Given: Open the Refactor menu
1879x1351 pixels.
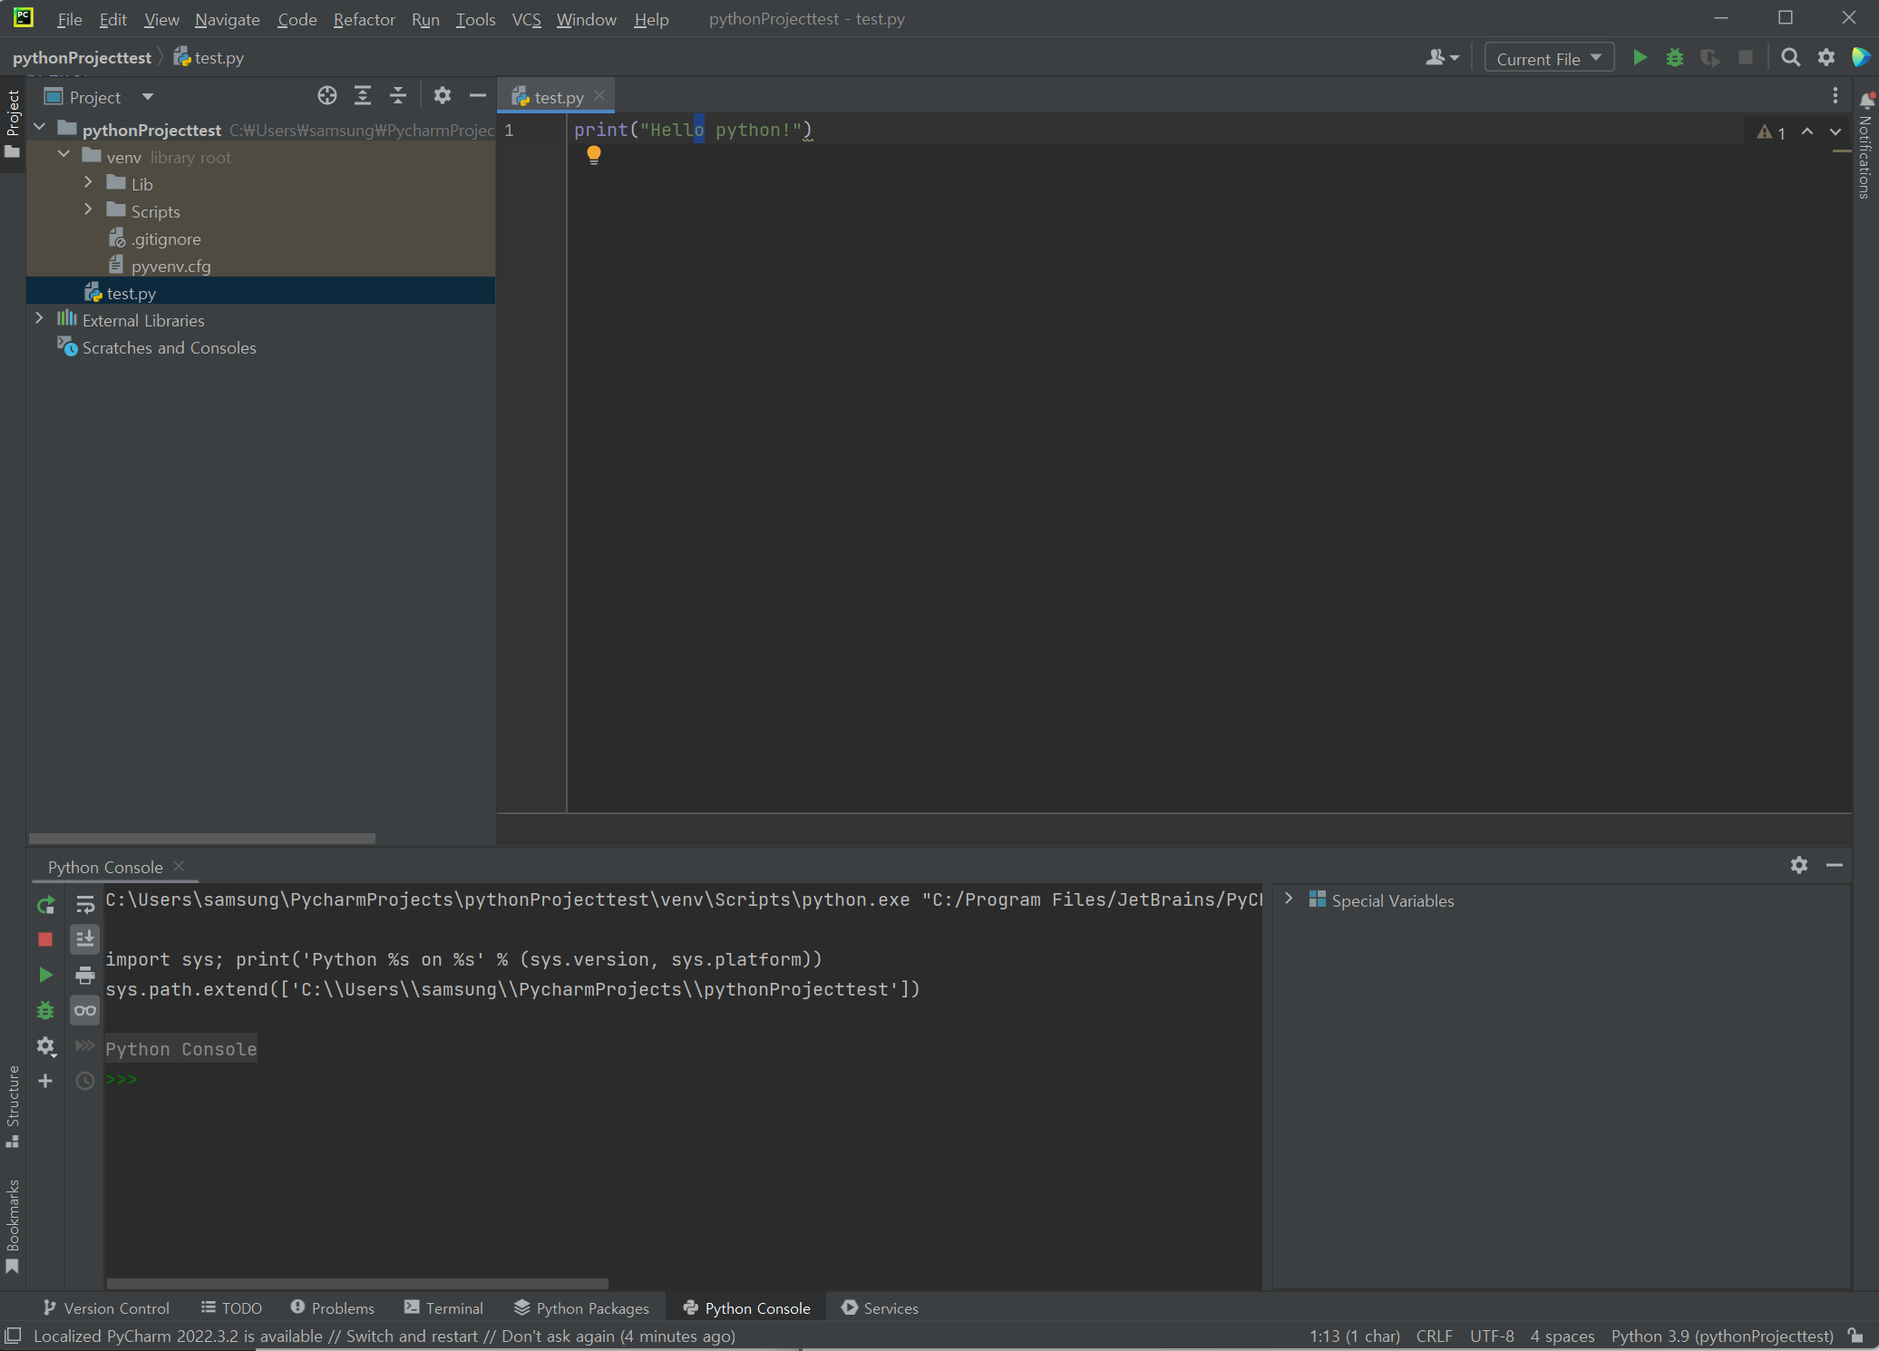Looking at the screenshot, I should coord(364,19).
